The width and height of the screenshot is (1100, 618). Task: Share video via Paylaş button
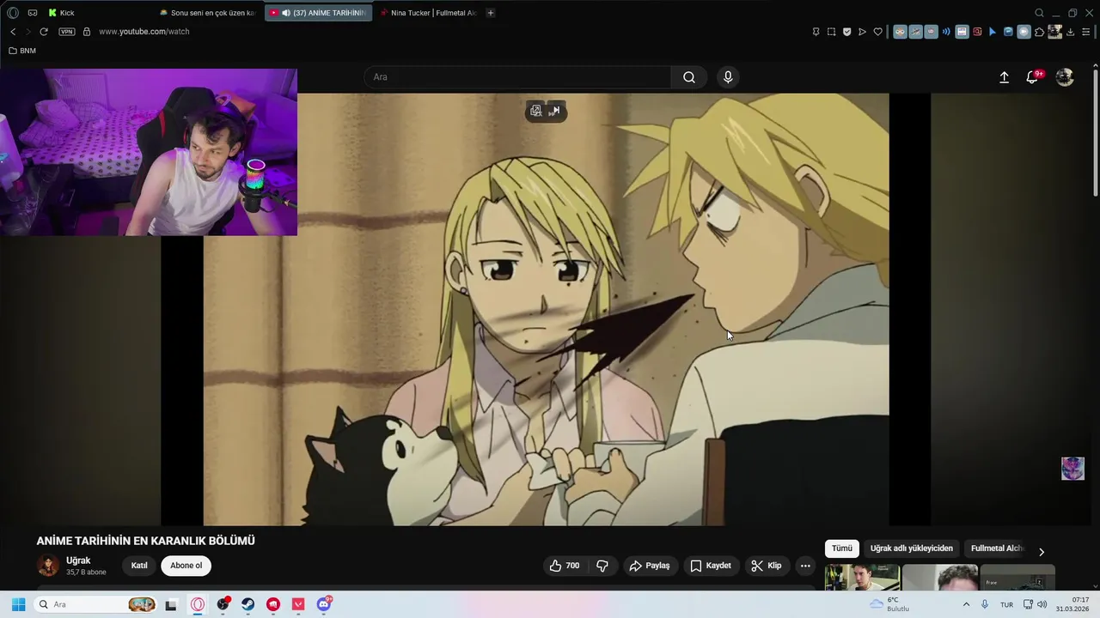click(650, 566)
